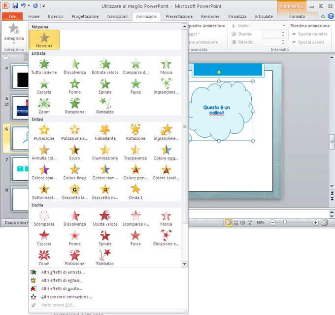Viewport: 335px width, 315px height.
Task: Pick the Rimbalzo entrance animation
Action: tap(105, 106)
